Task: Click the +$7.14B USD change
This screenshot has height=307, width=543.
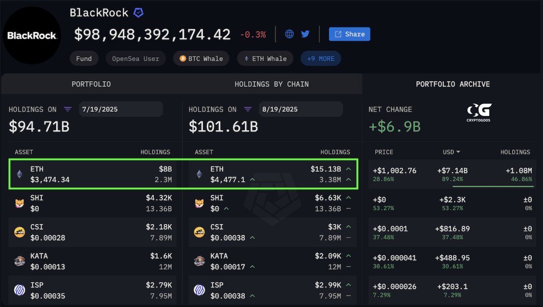Action: click(x=452, y=171)
